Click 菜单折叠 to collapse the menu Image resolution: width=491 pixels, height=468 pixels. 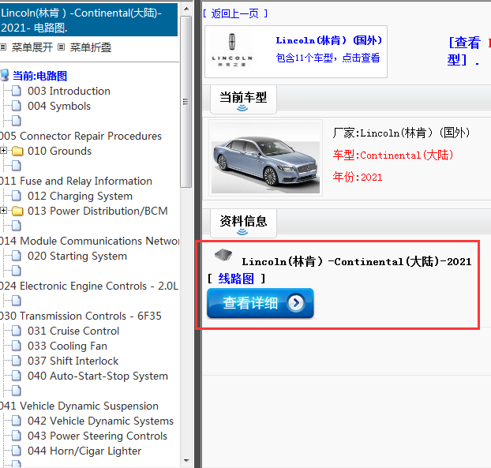[91, 47]
